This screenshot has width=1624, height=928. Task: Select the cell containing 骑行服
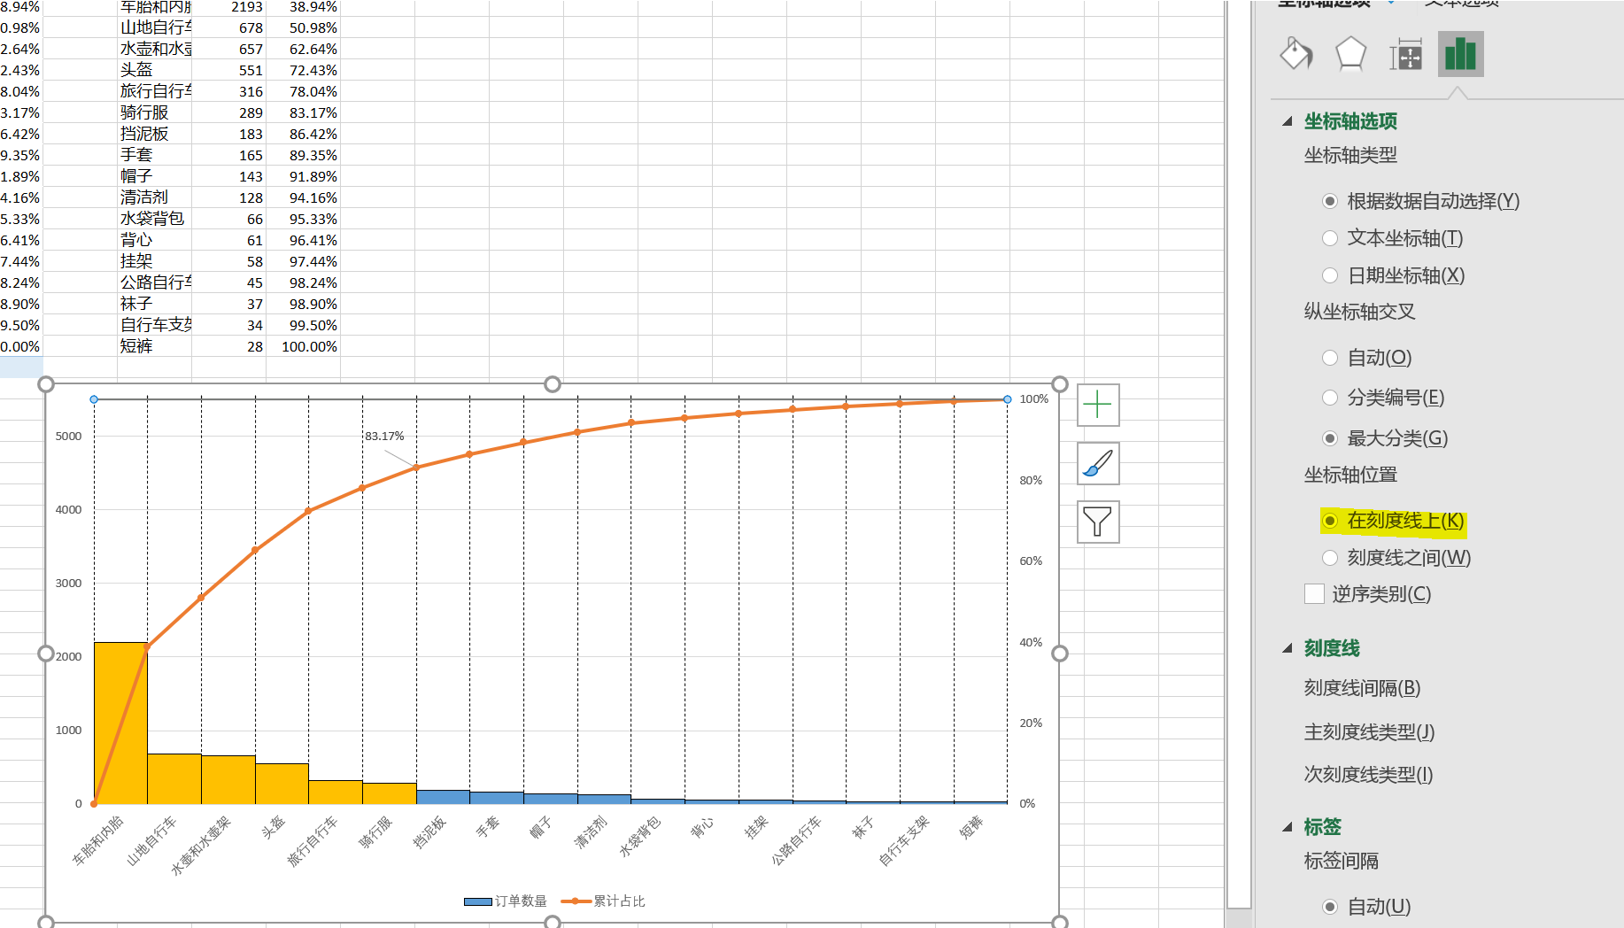tap(154, 112)
